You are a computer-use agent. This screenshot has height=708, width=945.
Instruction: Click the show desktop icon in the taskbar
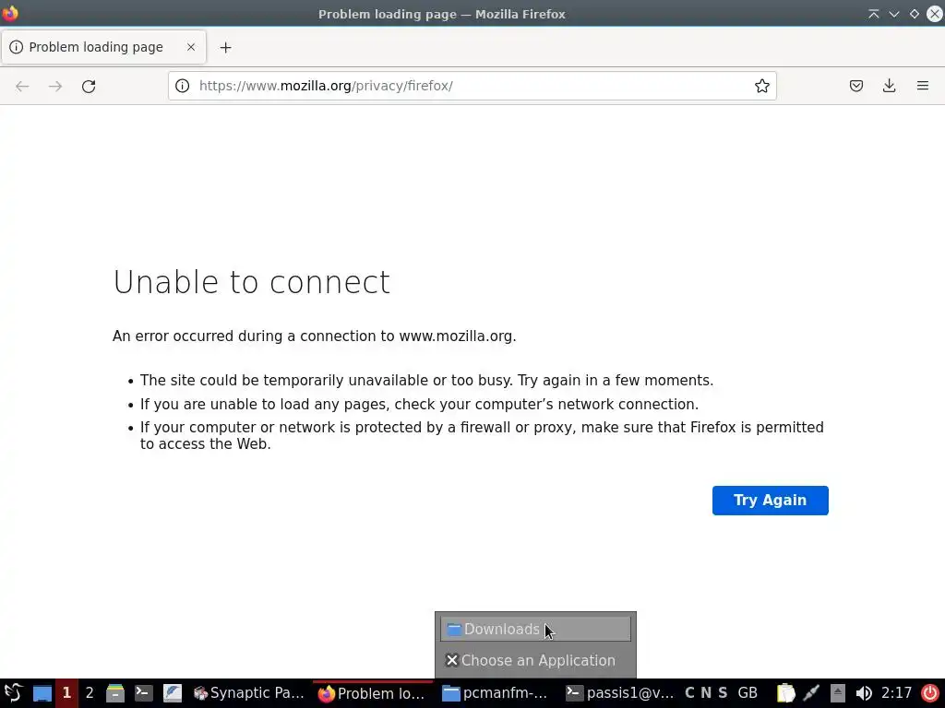coord(42,693)
